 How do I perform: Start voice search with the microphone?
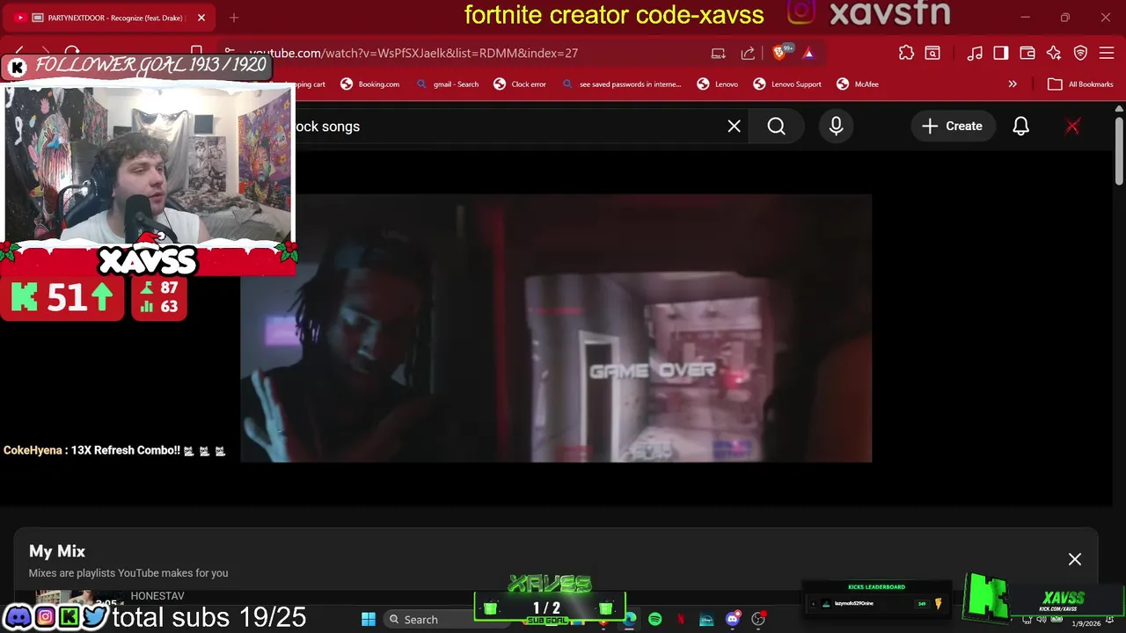click(836, 127)
